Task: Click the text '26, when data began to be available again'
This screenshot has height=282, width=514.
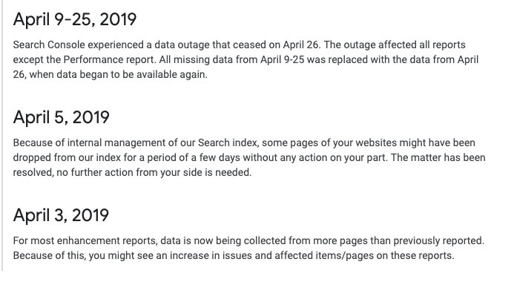Action: click(110, 74)
